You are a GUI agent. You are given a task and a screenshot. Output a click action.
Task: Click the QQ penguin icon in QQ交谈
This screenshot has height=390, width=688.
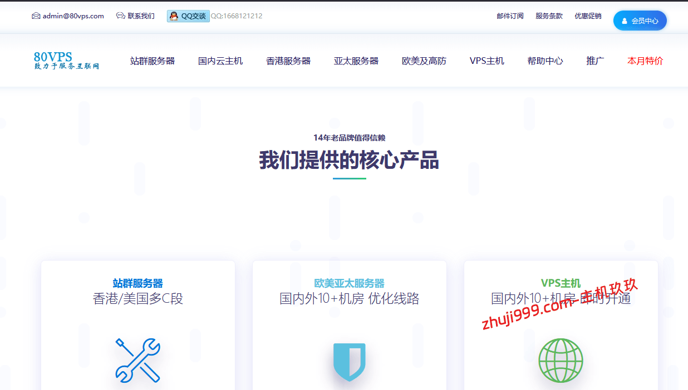click(x=173, y=16)
